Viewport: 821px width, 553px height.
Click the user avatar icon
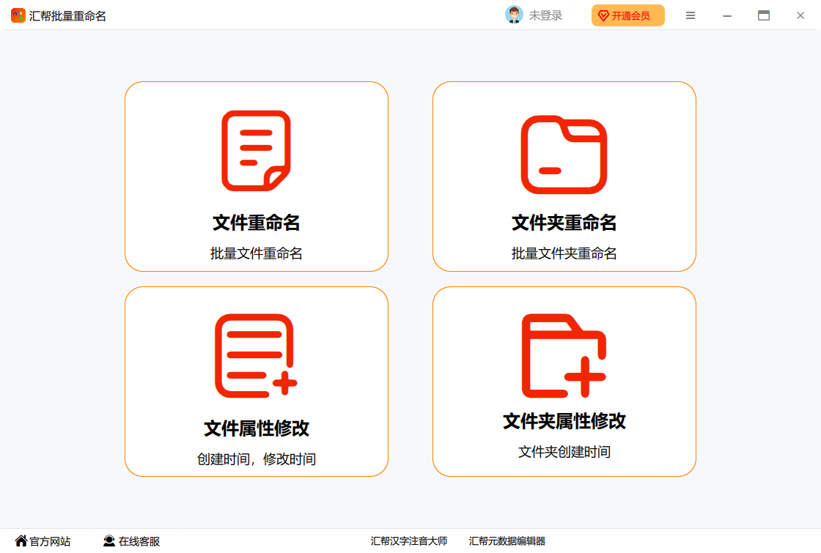click(x=514, y=15)
